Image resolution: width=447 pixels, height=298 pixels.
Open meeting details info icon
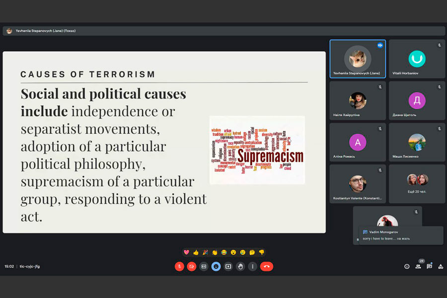[407, 266]
